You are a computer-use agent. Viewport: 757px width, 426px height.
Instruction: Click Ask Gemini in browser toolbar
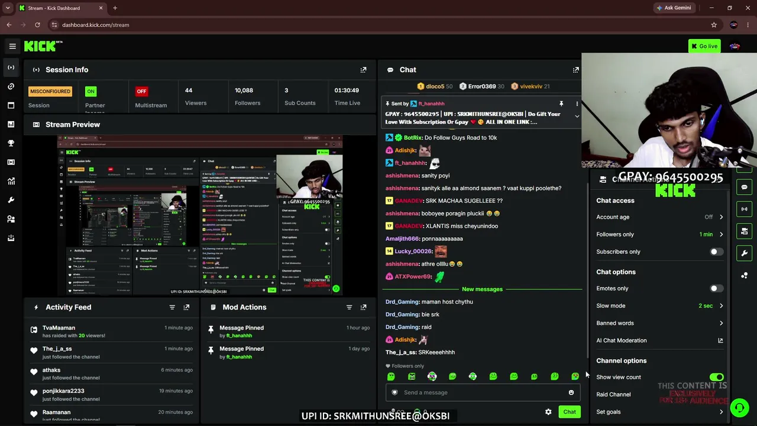[x=673, y=8]
